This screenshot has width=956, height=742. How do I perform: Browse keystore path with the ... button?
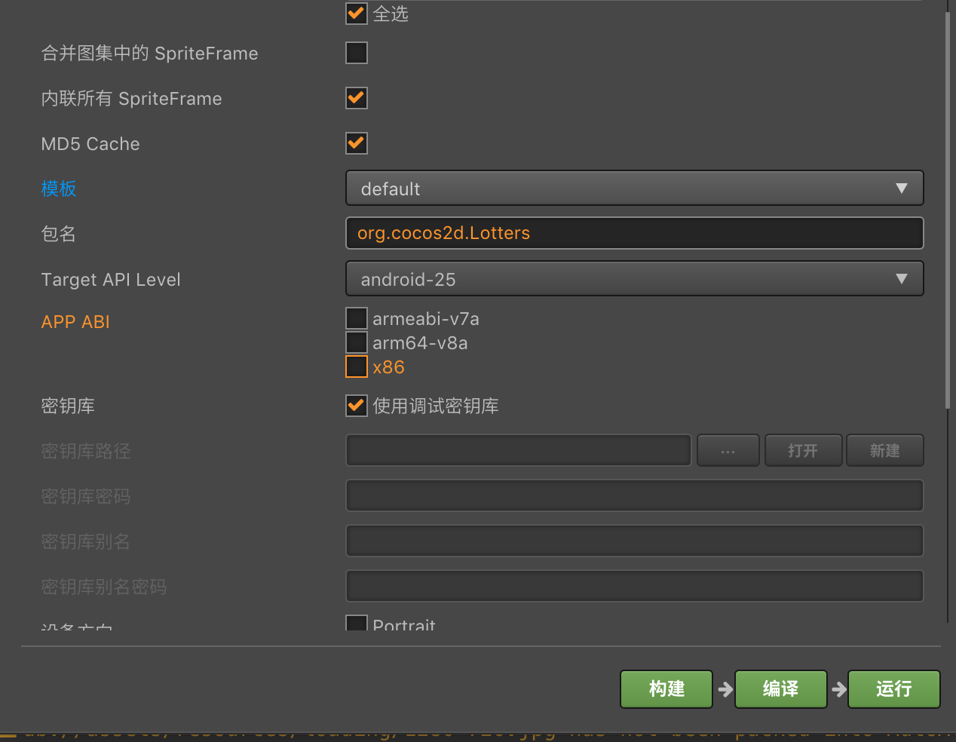click(x=728, y=450)
